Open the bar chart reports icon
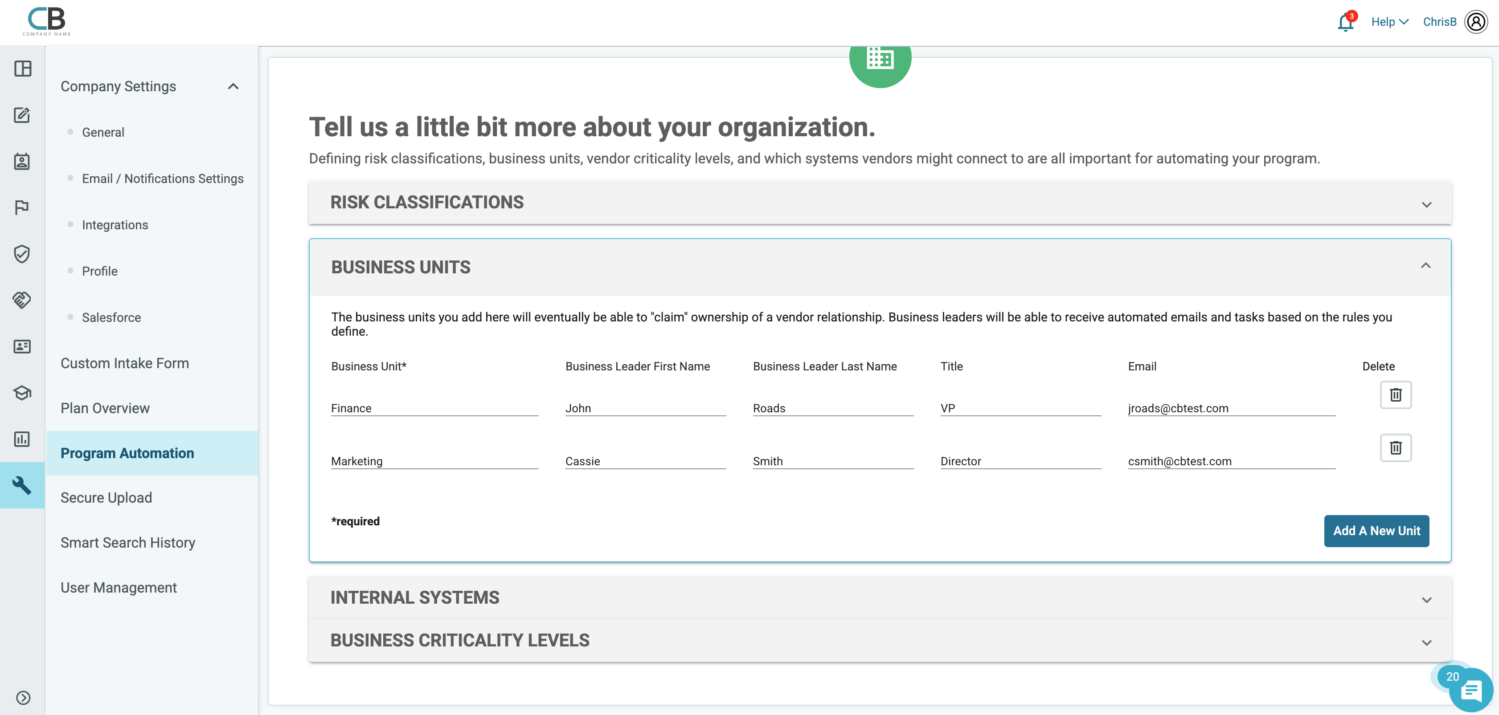Viewport: 1499px width, 715px height. (22, 439)
